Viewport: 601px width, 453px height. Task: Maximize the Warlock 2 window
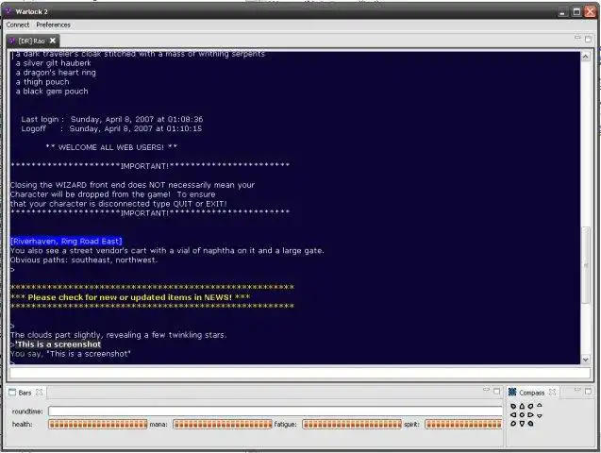pos(576,12)
